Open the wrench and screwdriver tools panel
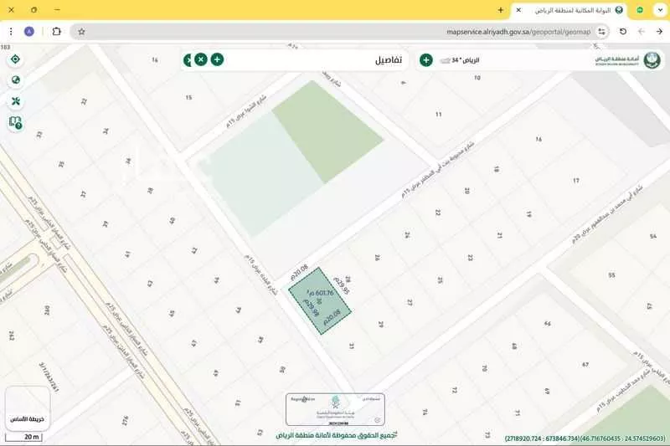 point(15,101)
